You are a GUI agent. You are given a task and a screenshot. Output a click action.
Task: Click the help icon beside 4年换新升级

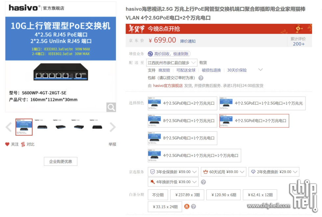click(203, 182)
